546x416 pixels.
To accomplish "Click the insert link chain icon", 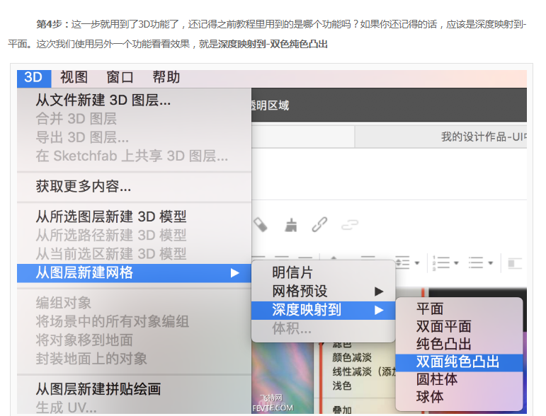I will click(319, 225).
